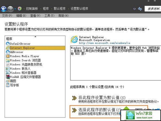Click the large Internet Explorer logo
This screenshot has height=121, width=161.
[x=74, y=40]
